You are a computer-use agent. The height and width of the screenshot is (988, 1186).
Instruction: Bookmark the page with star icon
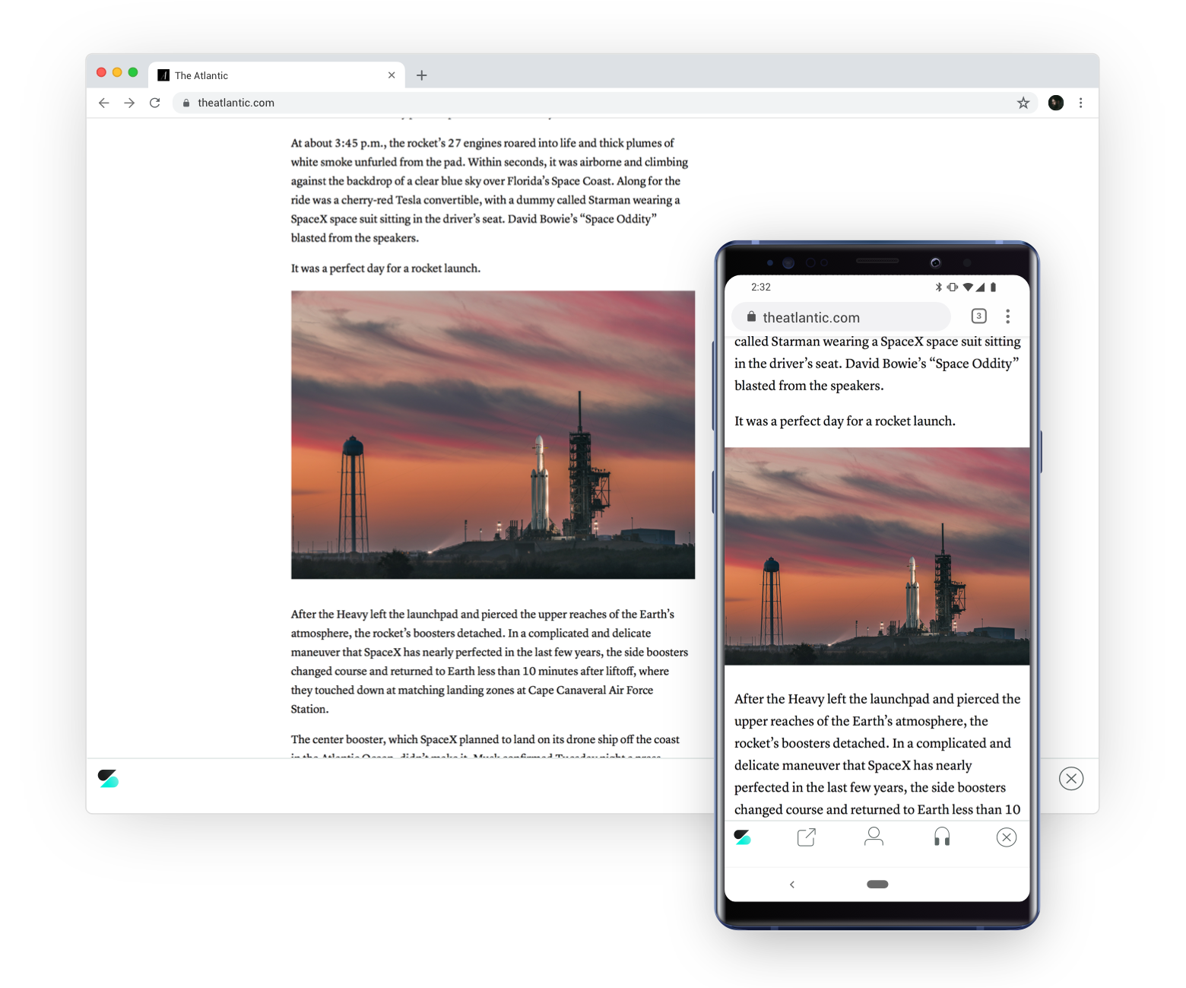(1023, 103)
